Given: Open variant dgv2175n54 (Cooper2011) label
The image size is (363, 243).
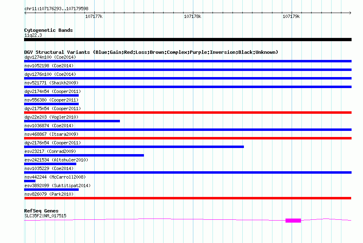Looking at the screenshot, I should coord(53,108).
